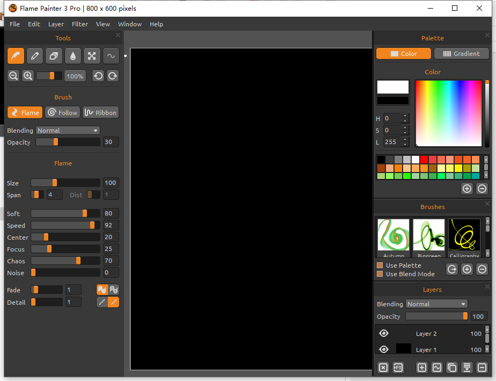Select the dotted line Detail mode
Screen dimensions: 496x381
coord(102,302)
